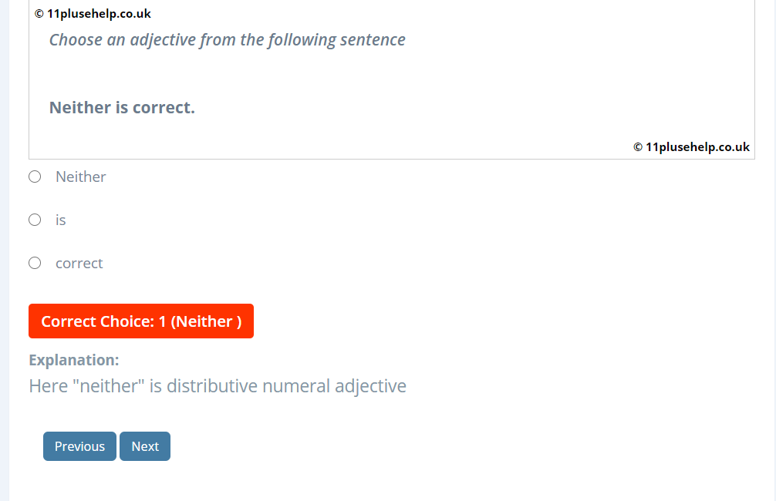
Task: Click the "is" answer label text
Action: (62, 220)
